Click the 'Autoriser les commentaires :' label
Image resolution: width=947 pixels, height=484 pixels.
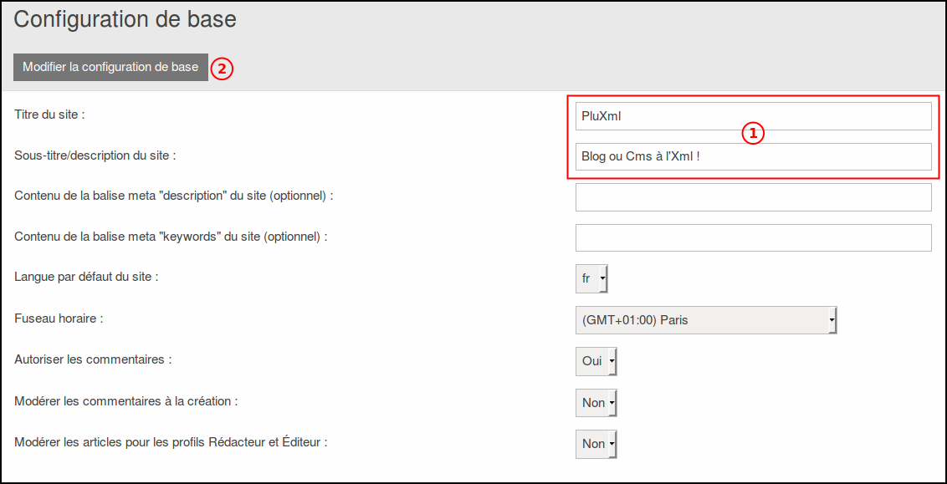tap(93, 359)
